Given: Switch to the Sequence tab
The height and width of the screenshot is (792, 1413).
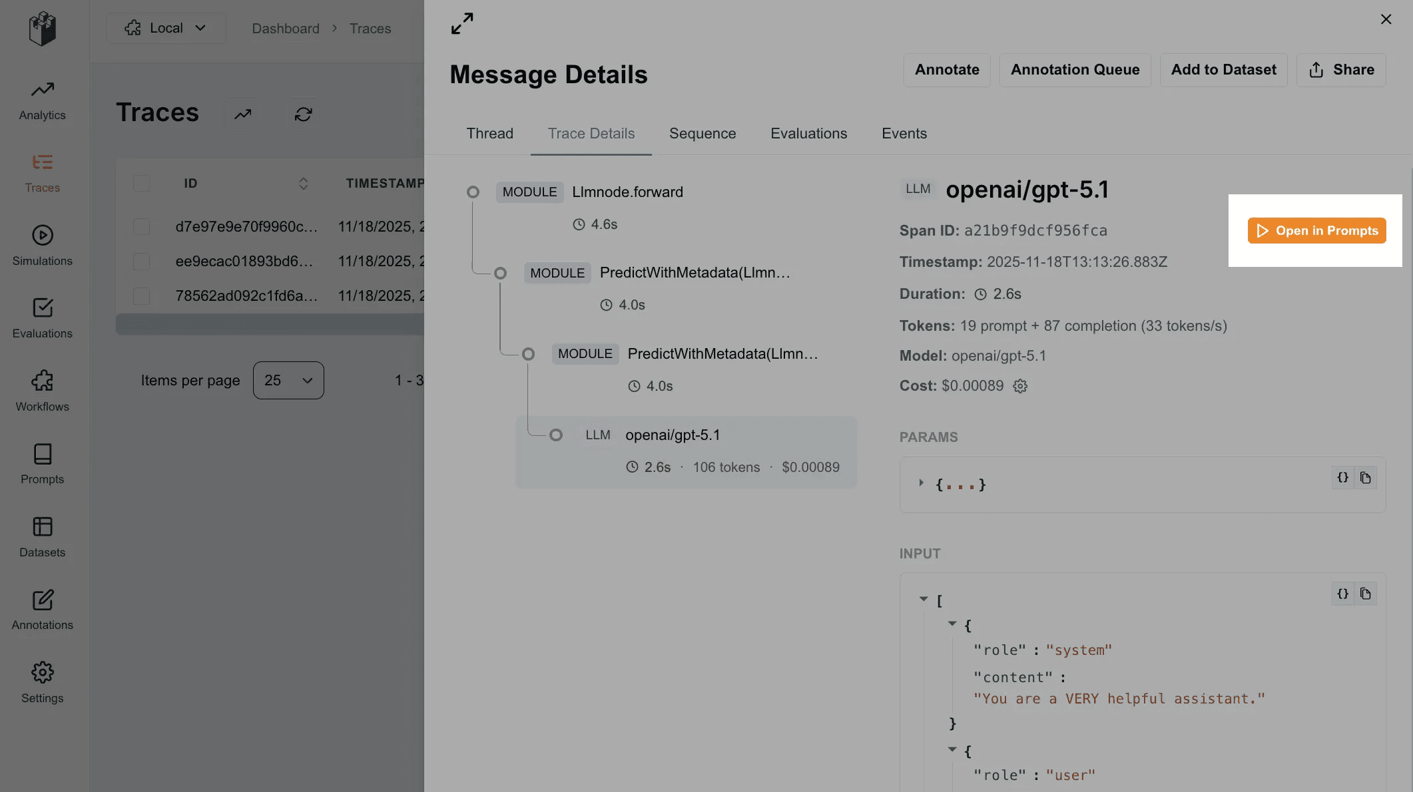Looking at the screenshot, I should [x=703, y=134].
